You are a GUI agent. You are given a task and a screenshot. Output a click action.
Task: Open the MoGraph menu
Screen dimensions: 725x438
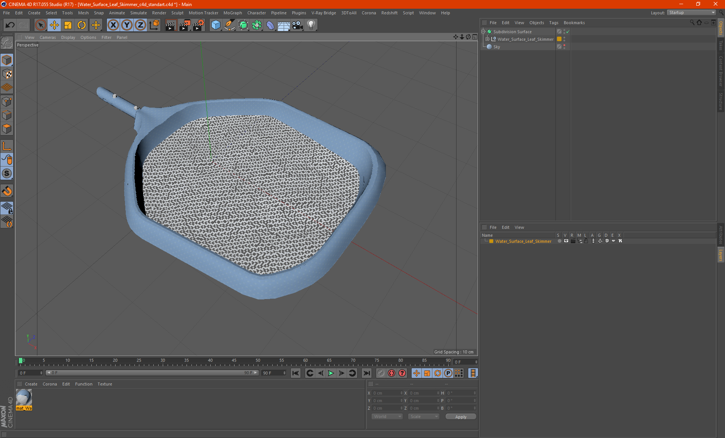pos(233,13)
